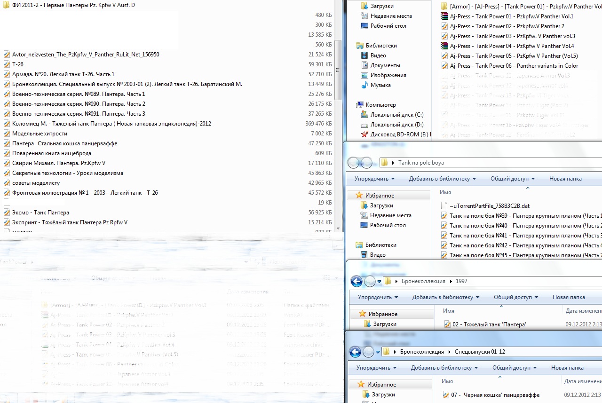Click the Back arrow in the Спецвыпуски 01-12 window
Viewport: 602px width, 403px height.
tap(356, 352)
